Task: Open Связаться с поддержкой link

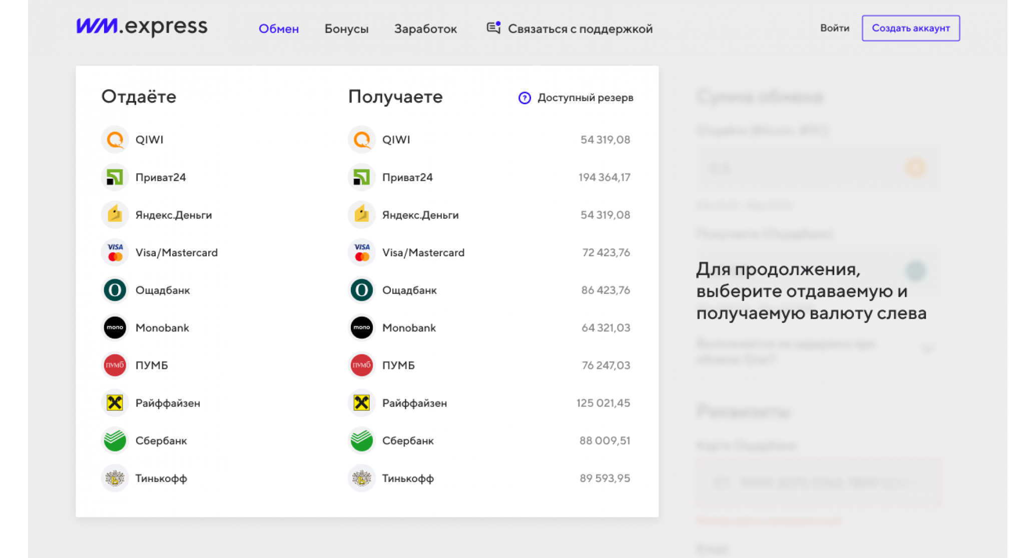Action: coord(580,29)
